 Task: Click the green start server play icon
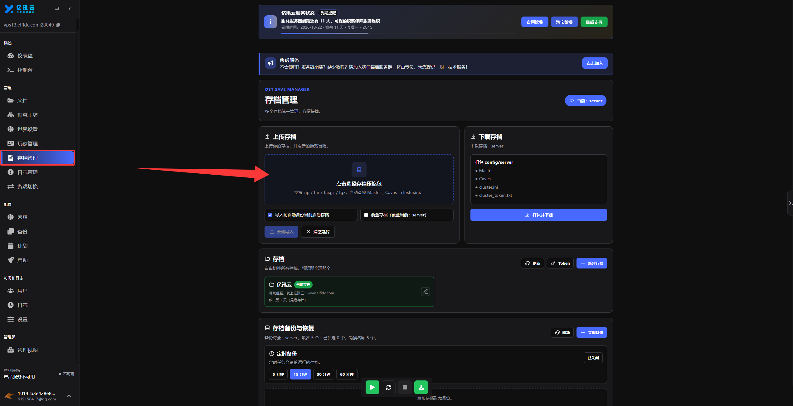click(x=372, y=387)
